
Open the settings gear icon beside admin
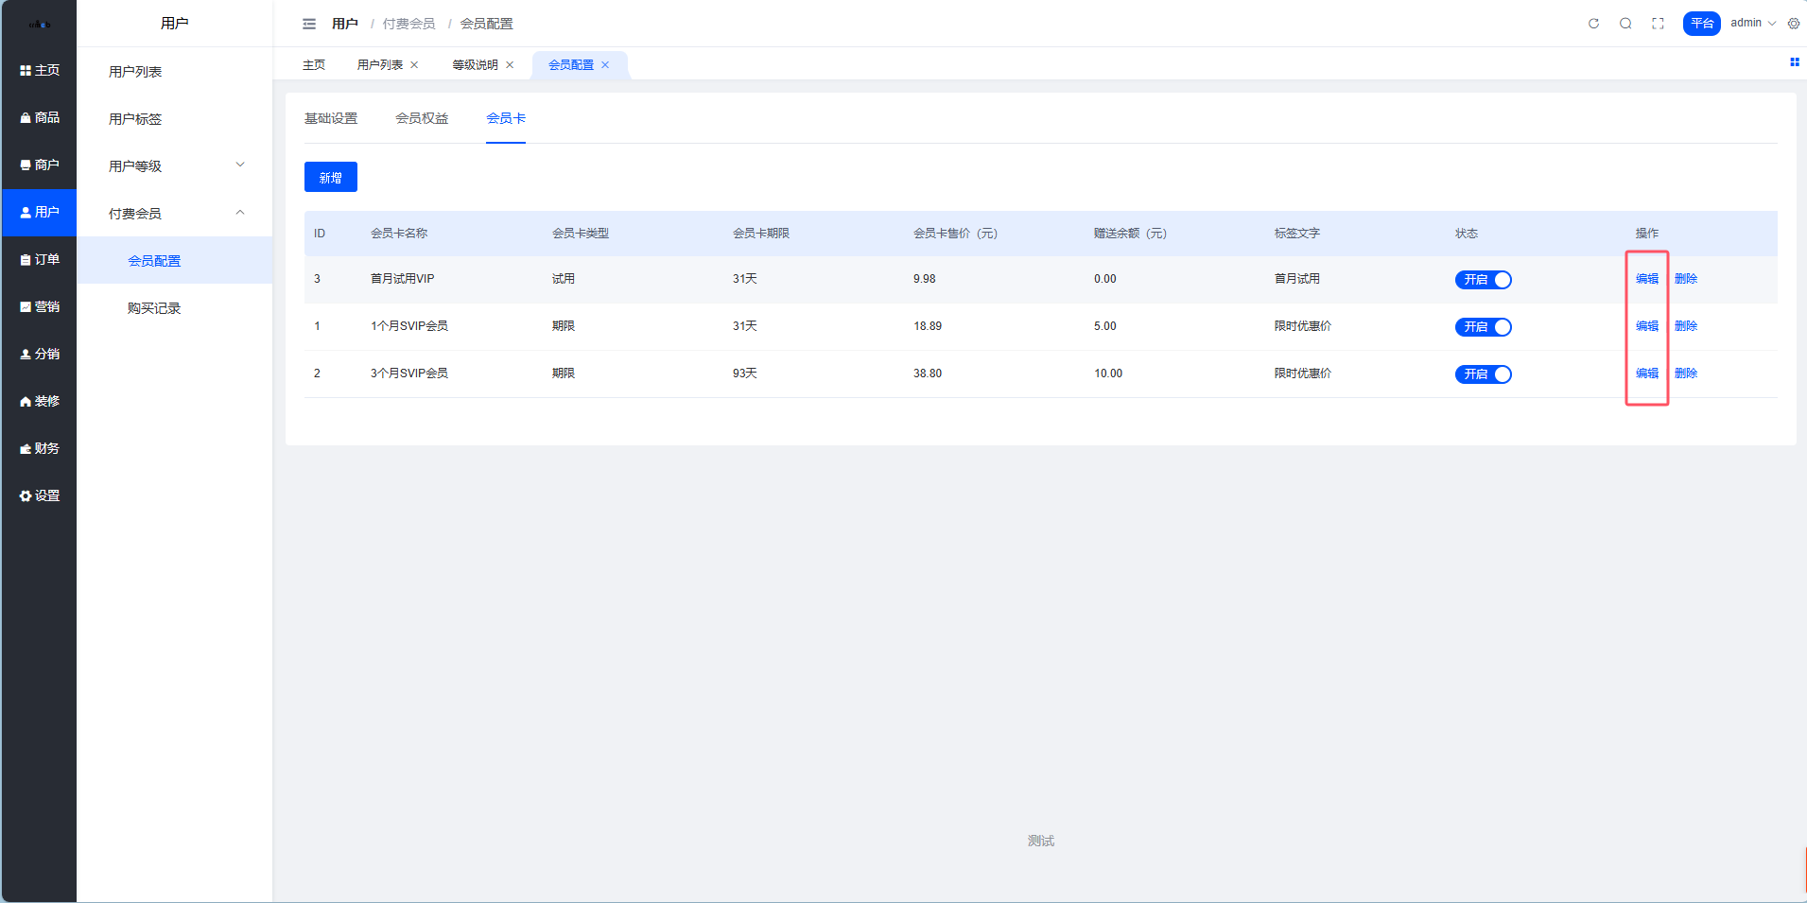[1794, 24]
